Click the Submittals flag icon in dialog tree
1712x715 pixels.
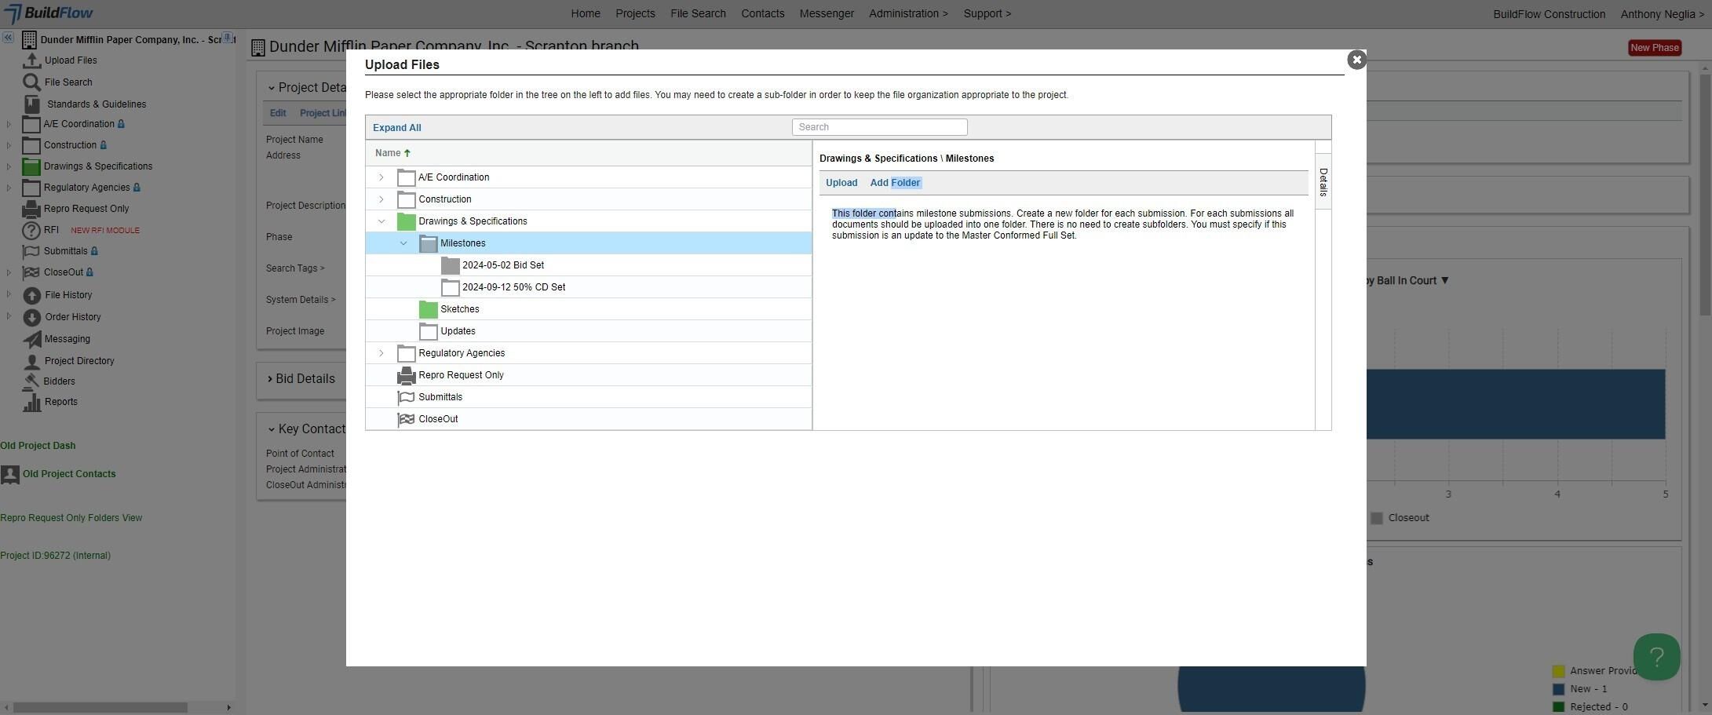[x=406, y=397]
